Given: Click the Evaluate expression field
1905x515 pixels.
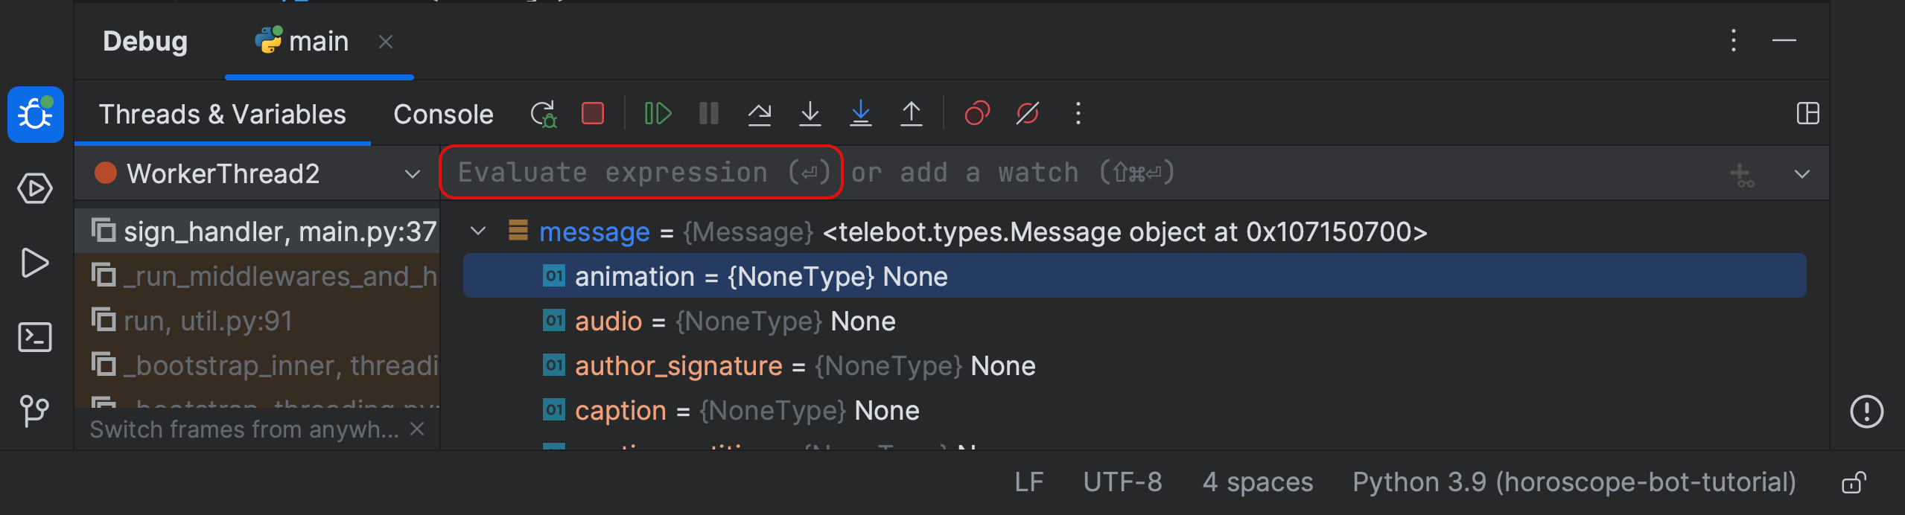Looking at the screenshot, I should 642,172.
